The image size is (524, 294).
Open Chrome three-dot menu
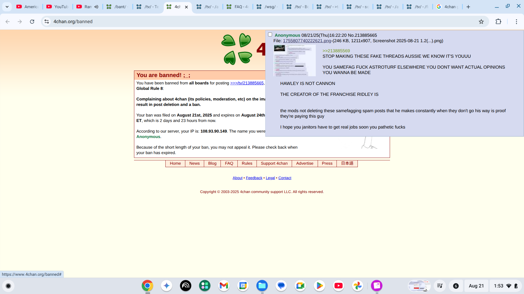(x=516, y=22)
